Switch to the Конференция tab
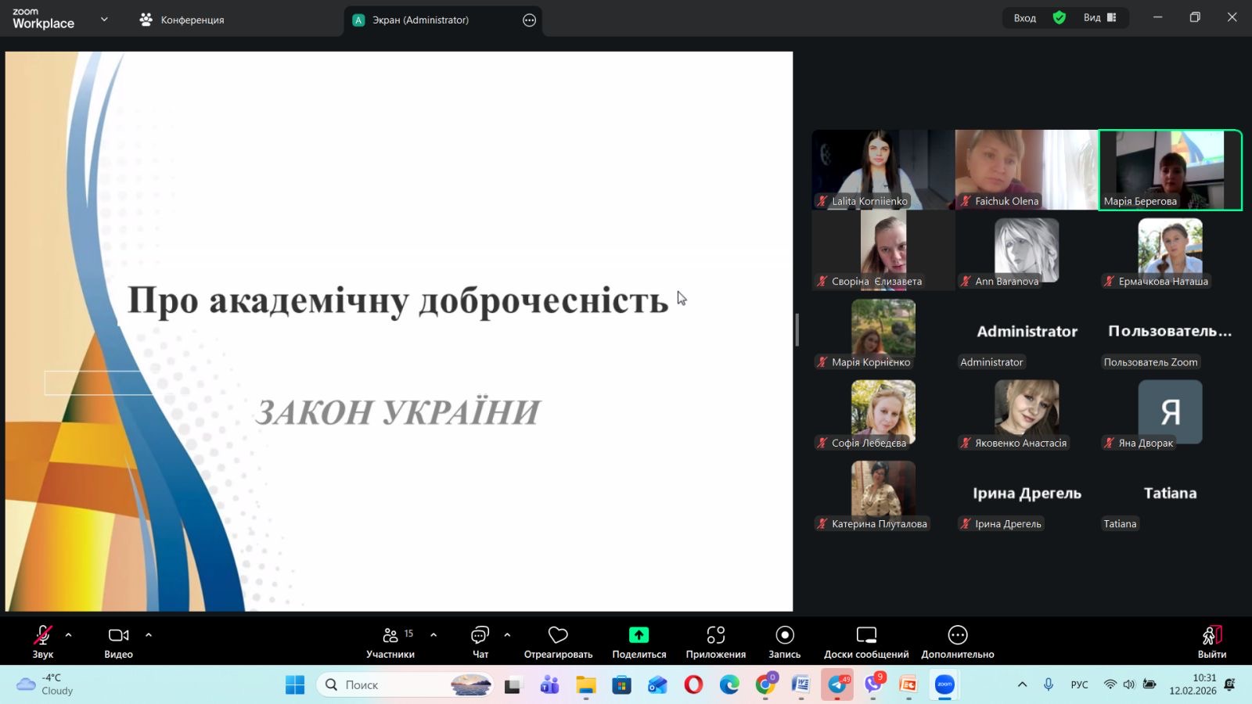1252x704 pixels. pos(182,20)
